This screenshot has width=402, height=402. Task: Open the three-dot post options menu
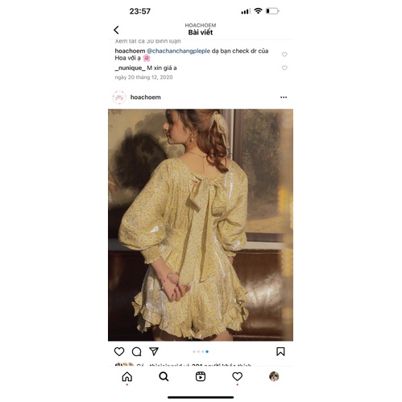[284, 97]
